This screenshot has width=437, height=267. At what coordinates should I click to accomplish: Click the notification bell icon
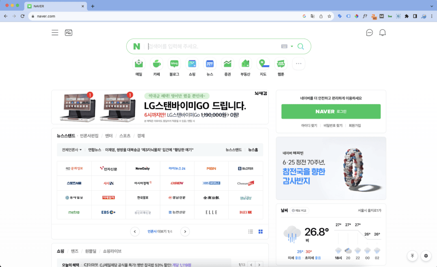382,33
